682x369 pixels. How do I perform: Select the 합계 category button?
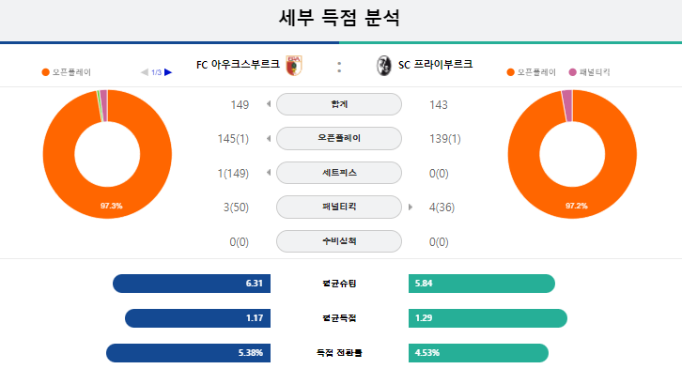pos(339,104)
